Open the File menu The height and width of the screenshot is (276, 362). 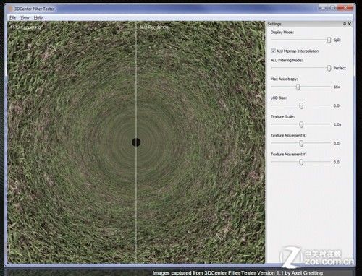pos(12,17)
